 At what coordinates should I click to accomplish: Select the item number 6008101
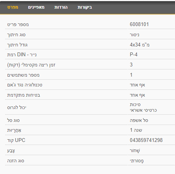coord(139,24)
